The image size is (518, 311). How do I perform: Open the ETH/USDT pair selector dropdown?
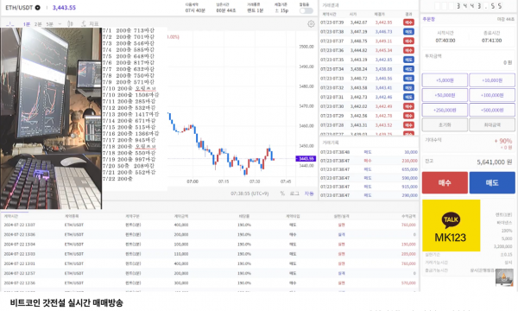pyautogui.click(x=38, y=8)
